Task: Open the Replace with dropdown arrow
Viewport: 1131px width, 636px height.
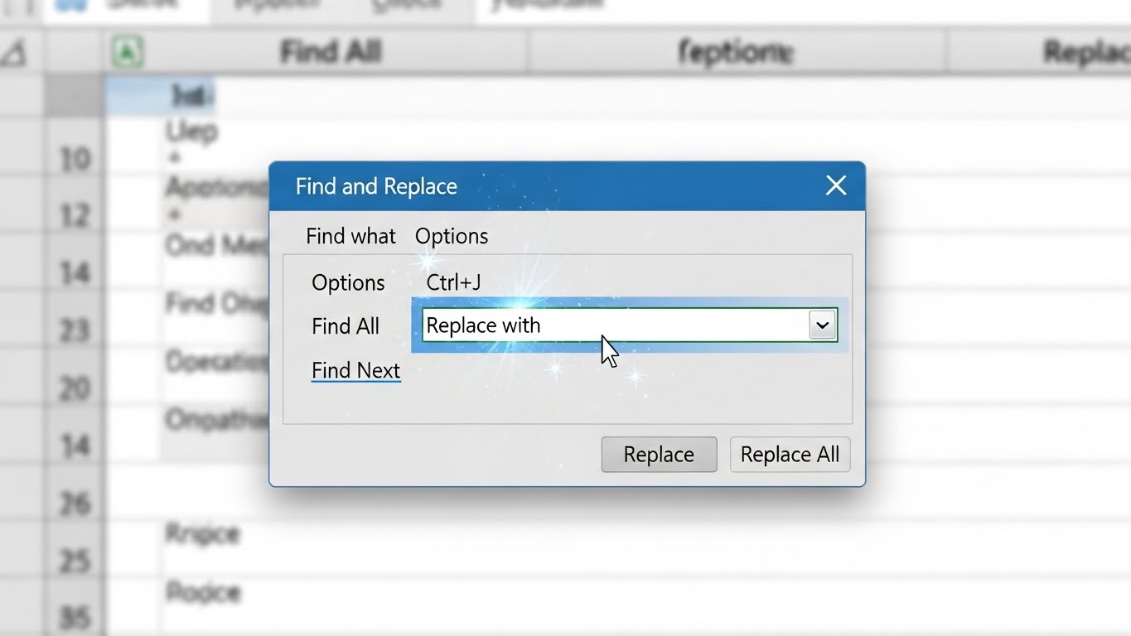Action: click(x=822, y=325)
